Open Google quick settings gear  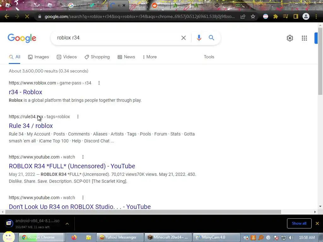click(290, 38)
